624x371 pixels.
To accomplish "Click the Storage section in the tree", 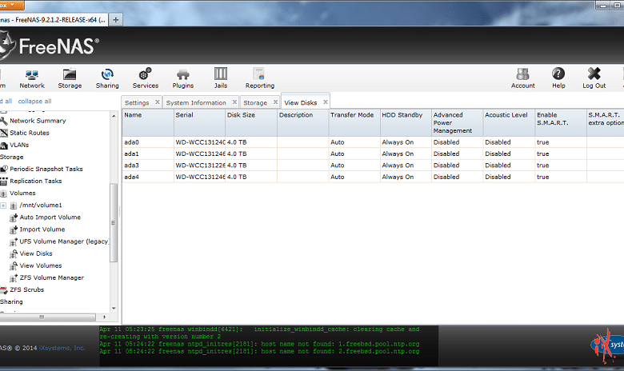I will coord(11,157).
